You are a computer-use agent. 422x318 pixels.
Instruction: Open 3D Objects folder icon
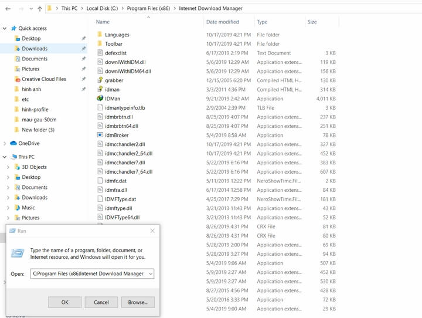17,167
